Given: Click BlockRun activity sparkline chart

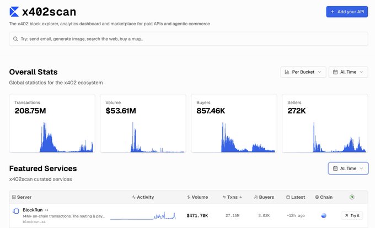Looking at the screenshot, I should [143, 215].
